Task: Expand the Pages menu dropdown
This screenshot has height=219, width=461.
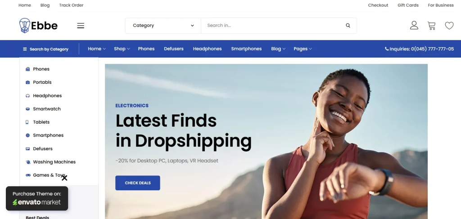Action: [303, 49]
